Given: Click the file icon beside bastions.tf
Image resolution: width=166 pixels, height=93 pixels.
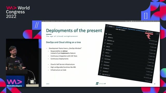Looking at the screenshot, I should point(105,43).
